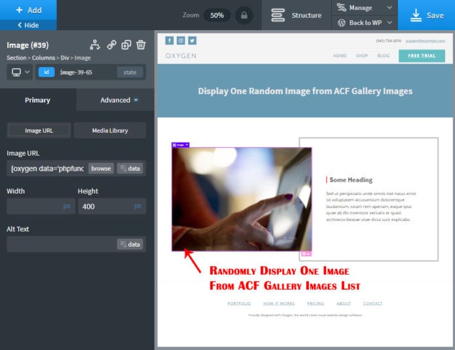Click the Twitter icon in the preview header
This screenshot has width=455, height=350.
192,41
